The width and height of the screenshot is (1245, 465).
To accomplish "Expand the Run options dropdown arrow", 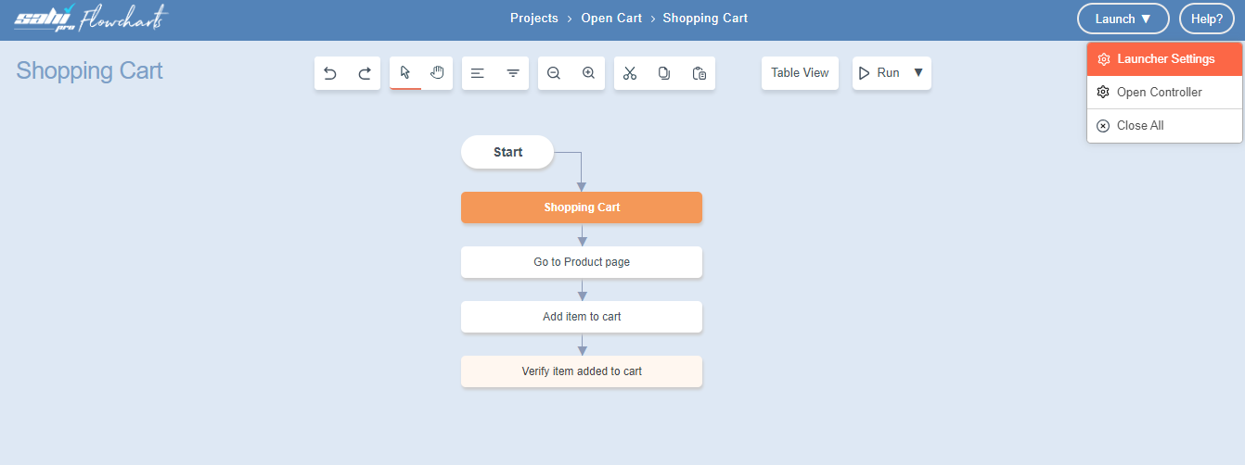I will pos(918,73).
